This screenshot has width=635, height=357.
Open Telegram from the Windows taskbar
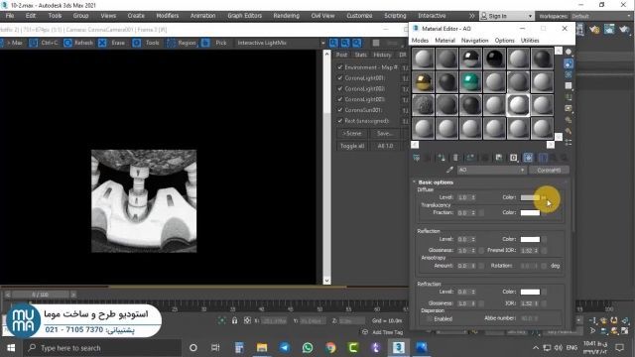pyautogui.click(x=285, y=348)
